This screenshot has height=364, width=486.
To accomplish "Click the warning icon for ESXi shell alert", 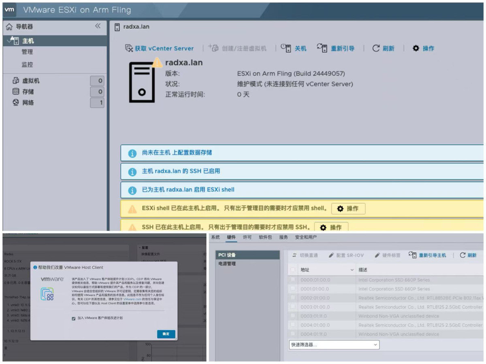I will 132,209.
